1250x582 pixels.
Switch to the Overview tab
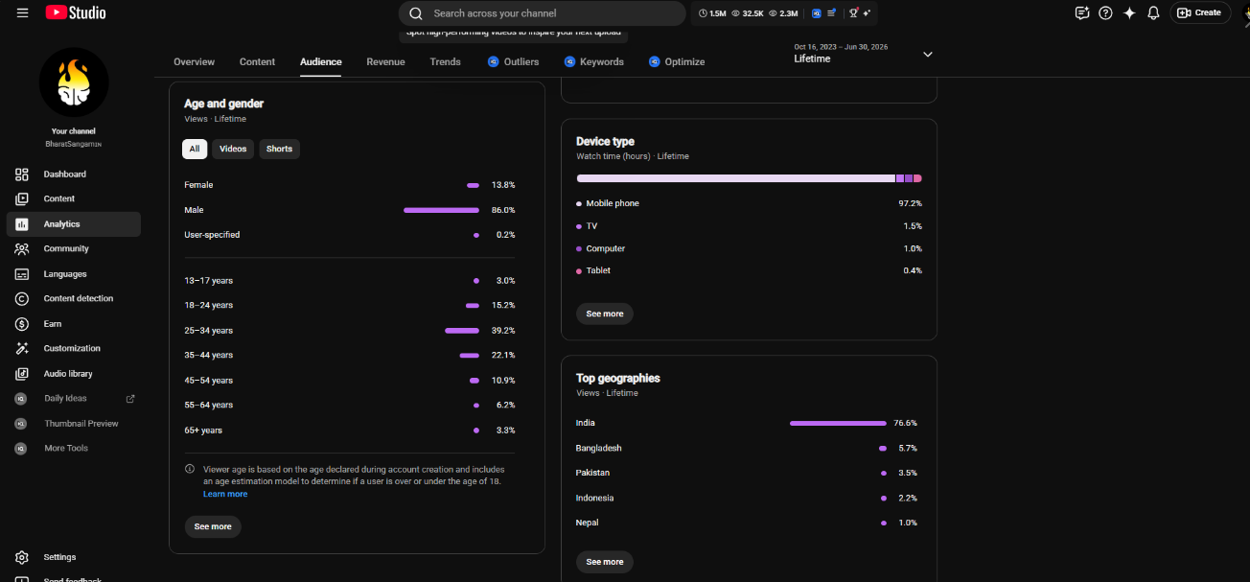(x=194, y=61)
